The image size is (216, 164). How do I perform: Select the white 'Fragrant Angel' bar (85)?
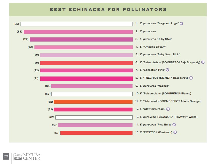click(77, 24)
